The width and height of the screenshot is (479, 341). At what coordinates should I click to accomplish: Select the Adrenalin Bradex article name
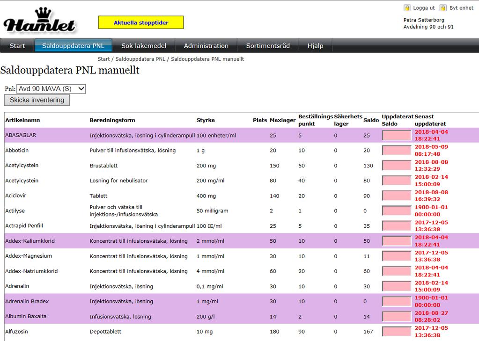point(27,301)
